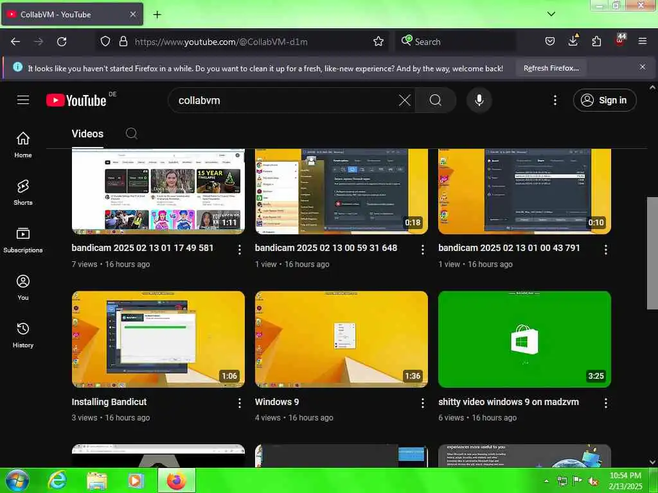Open the extensions puzzle icon

pos(596,41)
